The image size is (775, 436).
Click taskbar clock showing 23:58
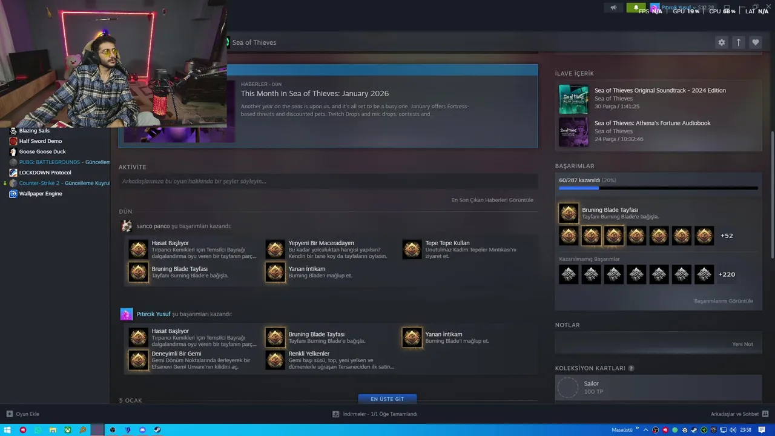point(745,430)
